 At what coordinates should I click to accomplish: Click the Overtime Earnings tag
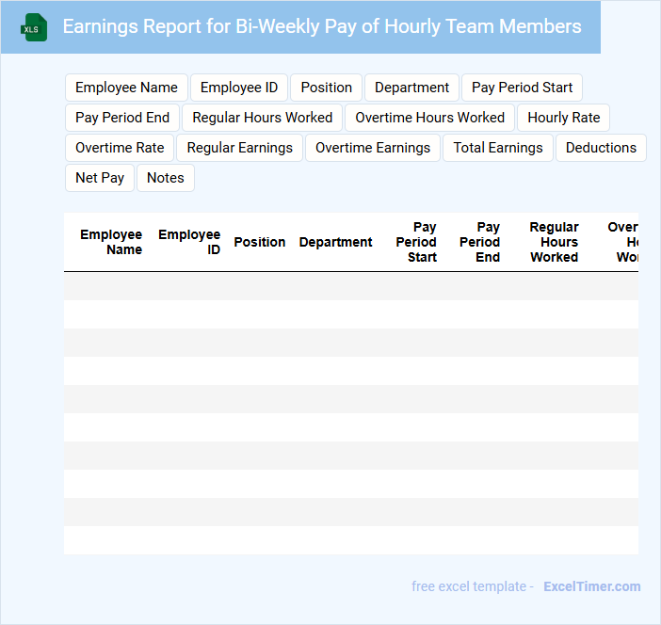click(x=373, y=148)
